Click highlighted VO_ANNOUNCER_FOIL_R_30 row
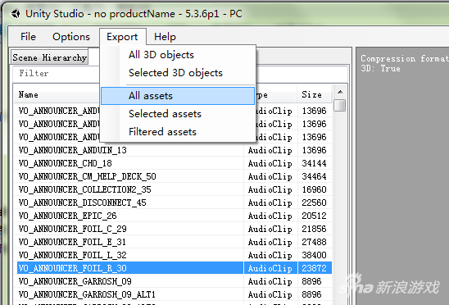The image size is (449, 305). tap(174, 268)
